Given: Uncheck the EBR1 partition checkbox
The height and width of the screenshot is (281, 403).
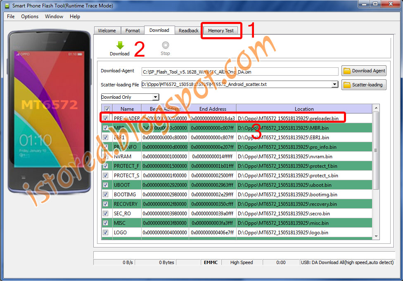Looking at the screenshot, I should (x=105, y=138).
